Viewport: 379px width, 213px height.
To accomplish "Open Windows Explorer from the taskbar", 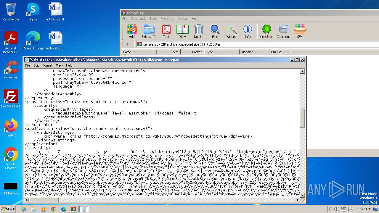I will (33, 209).
